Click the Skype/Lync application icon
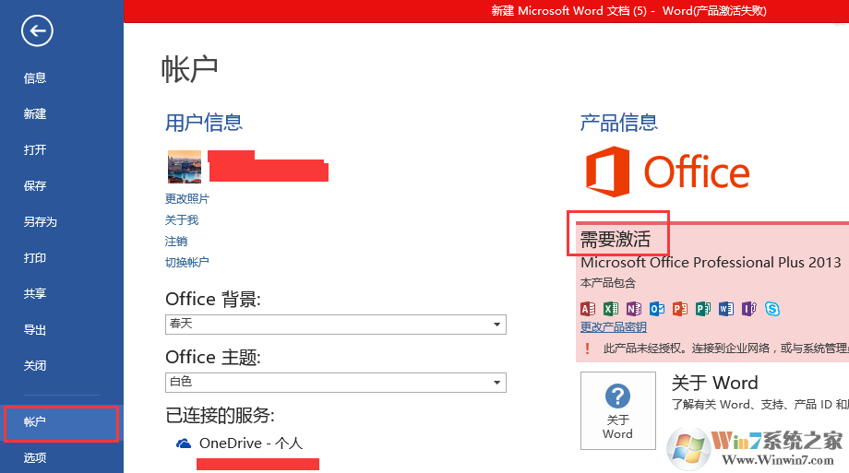Screen dimensions: 849x473 tap(772, 309)
